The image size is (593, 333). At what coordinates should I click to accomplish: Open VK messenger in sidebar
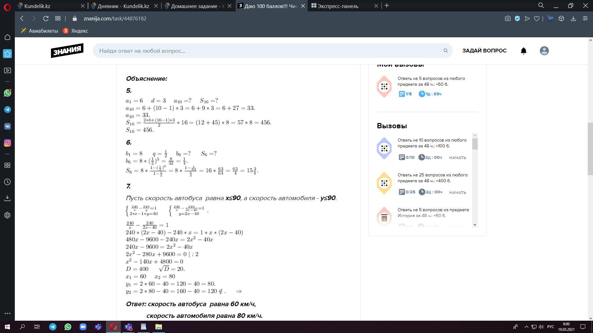tap(7, 126)
